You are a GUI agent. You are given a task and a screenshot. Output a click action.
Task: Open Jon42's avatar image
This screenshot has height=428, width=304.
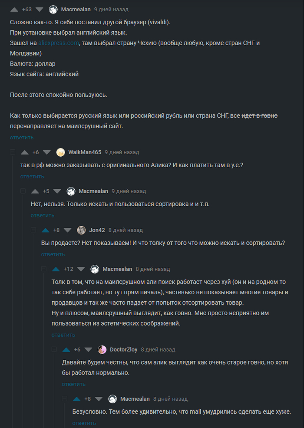coord(81,230)
